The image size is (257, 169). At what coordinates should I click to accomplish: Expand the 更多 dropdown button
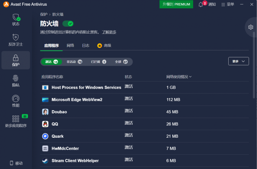coord(238,61)
